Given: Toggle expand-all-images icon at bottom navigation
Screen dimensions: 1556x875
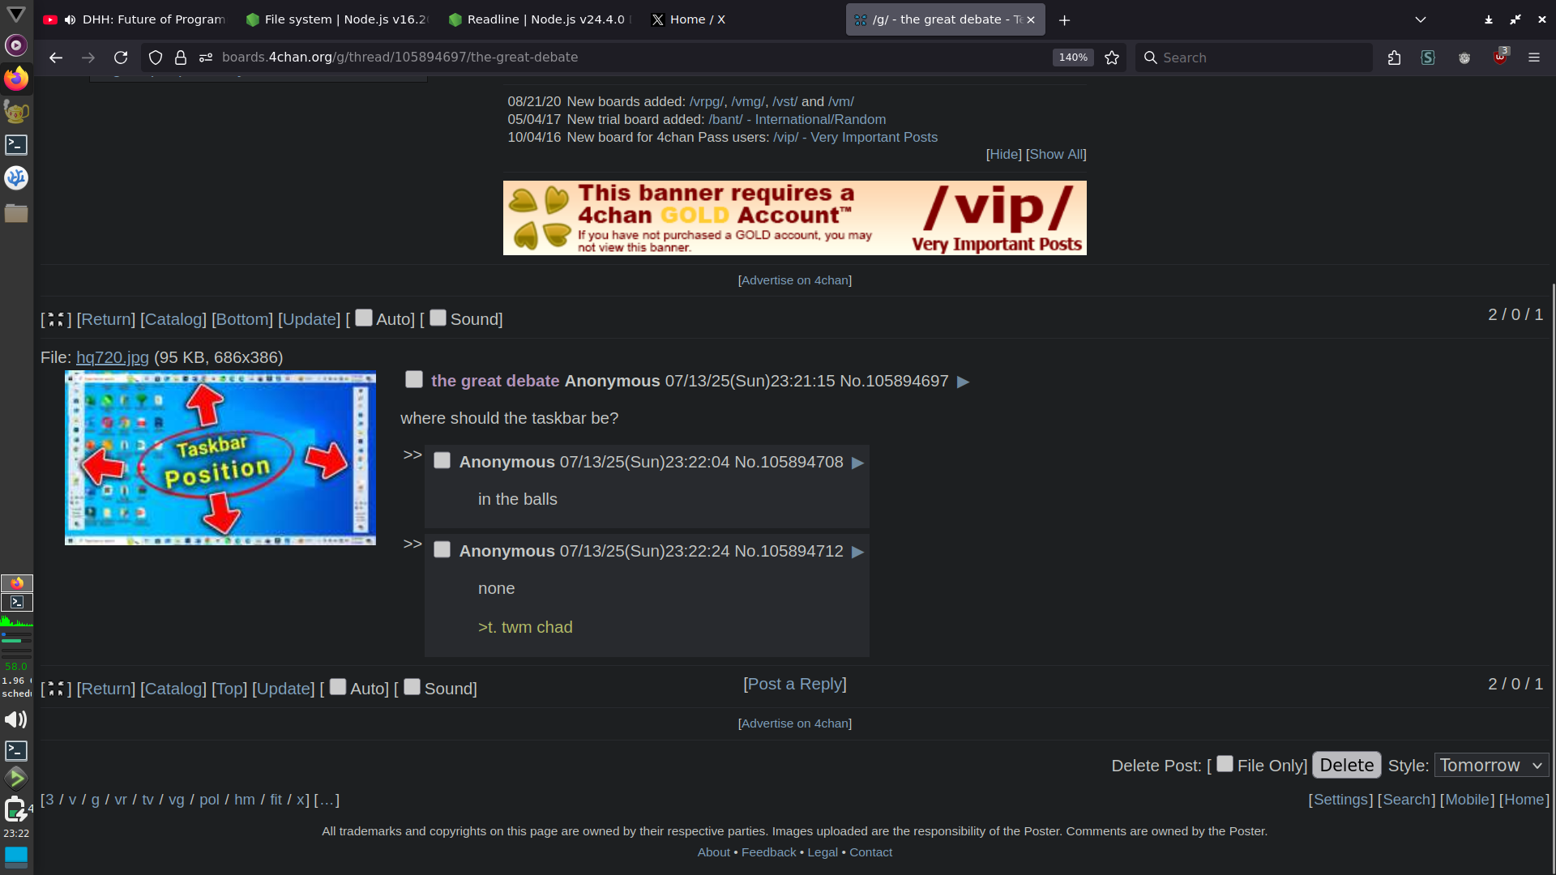Looking at the screenshot, I should pos(55,689).
